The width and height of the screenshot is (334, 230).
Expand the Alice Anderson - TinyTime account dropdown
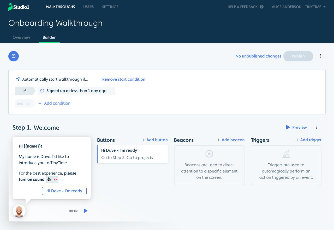[299, 7]
